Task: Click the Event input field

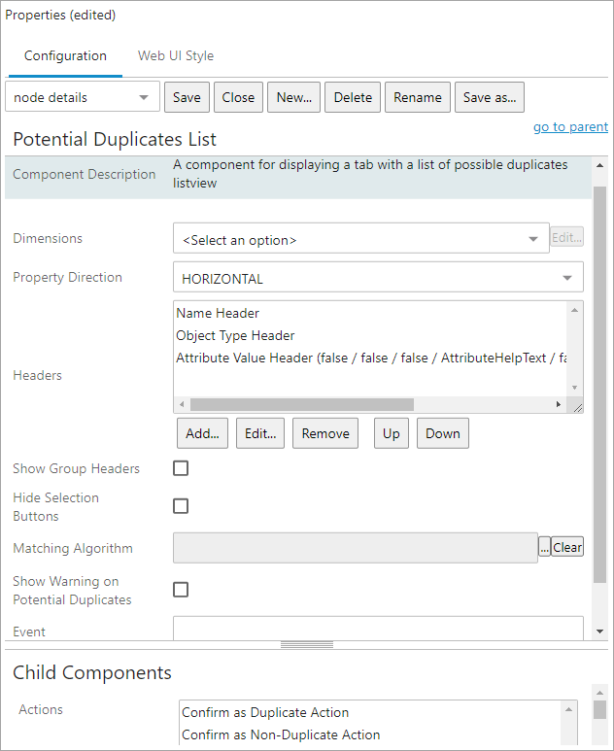Action: pos(378,629)
